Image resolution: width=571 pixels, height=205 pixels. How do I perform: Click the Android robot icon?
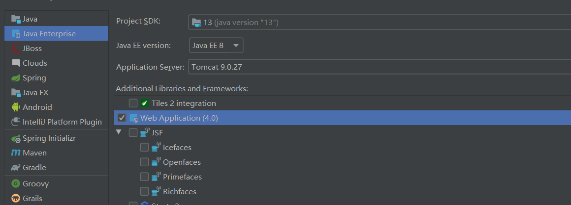[15, 107]
